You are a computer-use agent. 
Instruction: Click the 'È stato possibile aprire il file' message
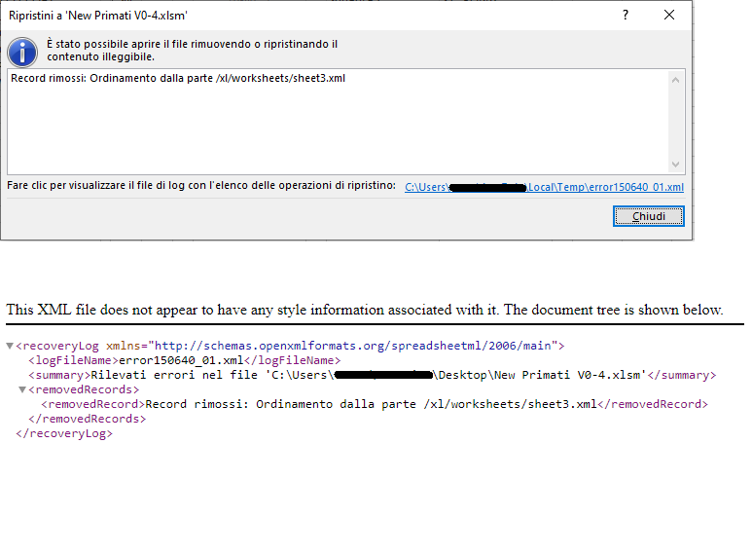pos(193,51)
